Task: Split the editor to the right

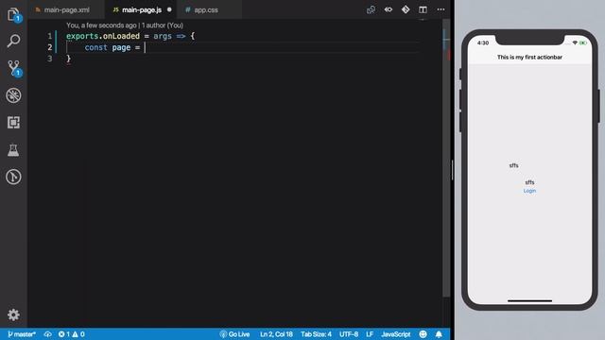Action: [423, 9]
